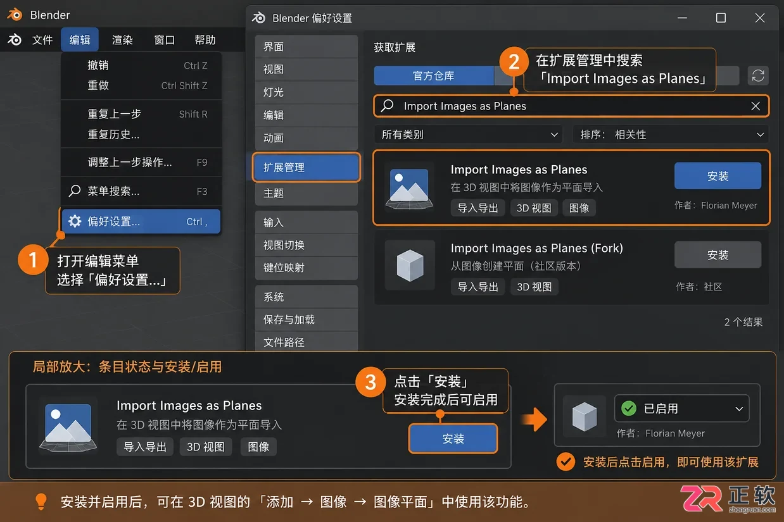Open 重复历史... from the edit menu

tap(141, 134)
